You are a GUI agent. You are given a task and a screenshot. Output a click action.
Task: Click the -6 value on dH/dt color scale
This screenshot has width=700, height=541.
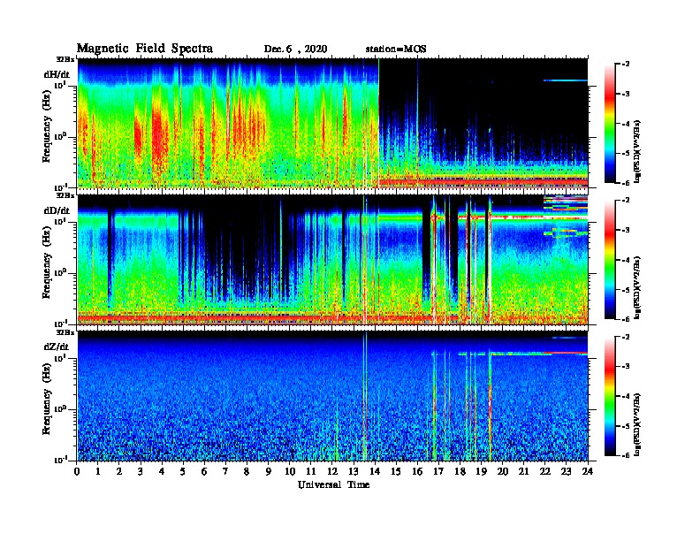[626, 183]
